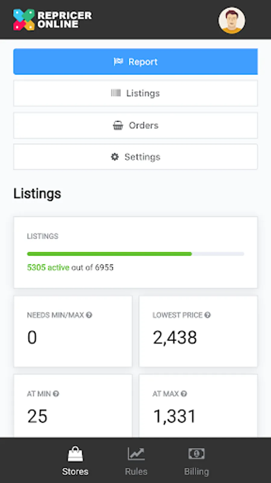Screen dimensions: 271x483
Task: Click the Listings section heading
Action: (x=37, y=194)
